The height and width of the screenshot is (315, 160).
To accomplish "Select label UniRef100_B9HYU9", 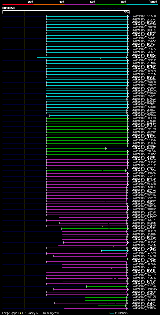I will pyautogui.click(x=143, y=181).
